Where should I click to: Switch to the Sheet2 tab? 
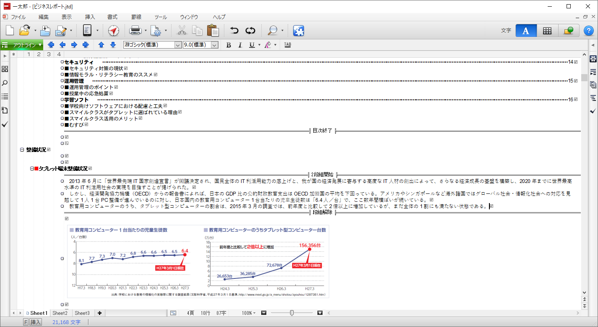[x=60, y=313]
